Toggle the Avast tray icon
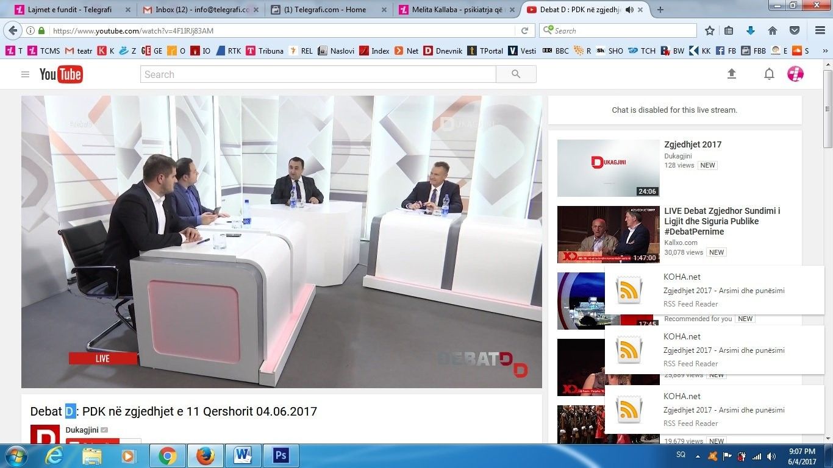The height and width of the screenshot is (468, 833). coord(712,456)
